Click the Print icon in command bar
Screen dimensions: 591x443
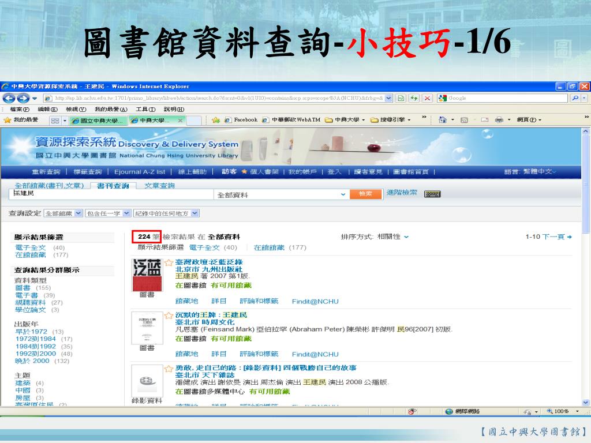(x=499, y=120)
